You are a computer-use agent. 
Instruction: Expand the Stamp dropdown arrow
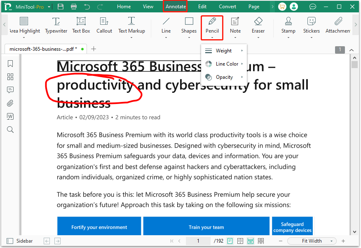click(x=288, y=37)
